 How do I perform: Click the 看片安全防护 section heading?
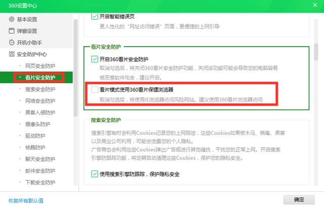click(x=106, y=47)
